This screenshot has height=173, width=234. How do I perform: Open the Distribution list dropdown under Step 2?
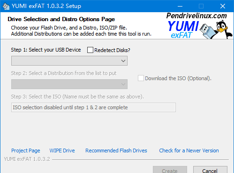pyautogui.click(x=69, y=84)
